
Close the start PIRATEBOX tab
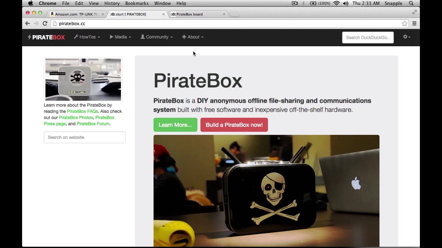[163, 14]
